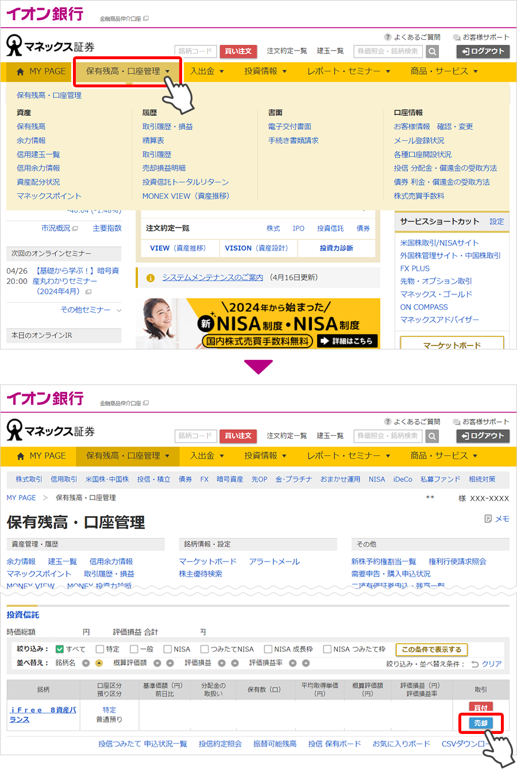Tick the NISA つみたて枠 checkbox

tap(327, 649)
